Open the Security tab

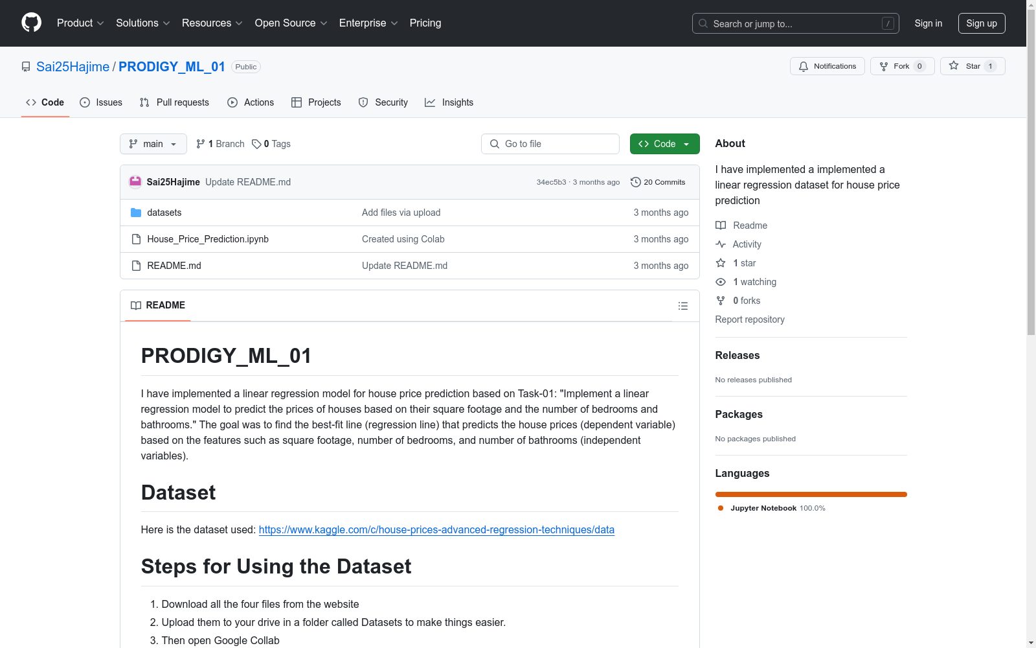(383, 102)
